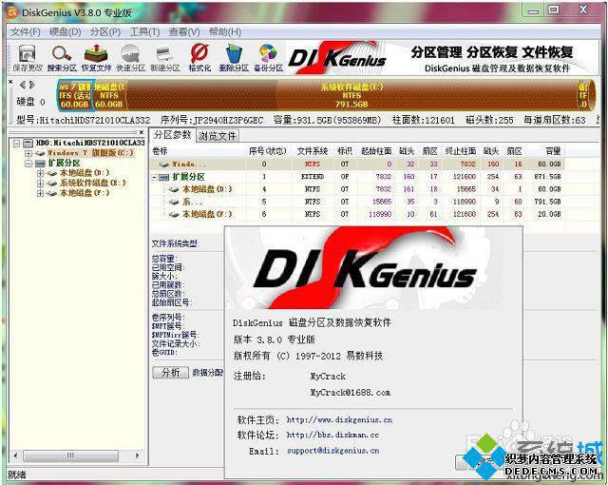Expand 本地磁盘(F:) in the left tree
The height and width of the screenshot is (485, 608).
coord(40,193)
